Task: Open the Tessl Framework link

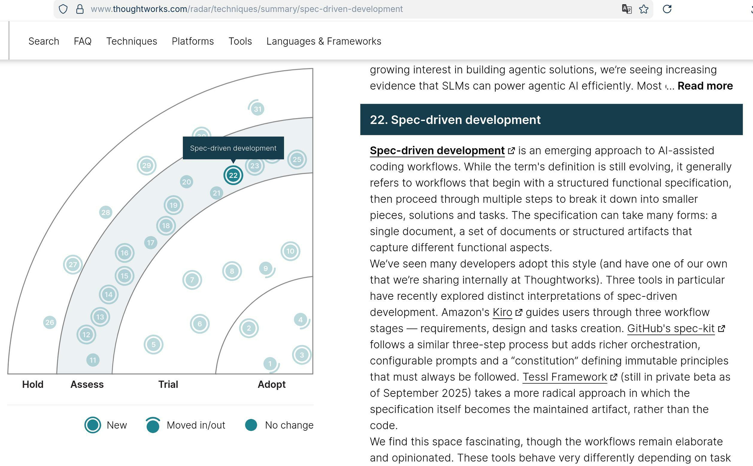Action: click(x=565, y=377)
